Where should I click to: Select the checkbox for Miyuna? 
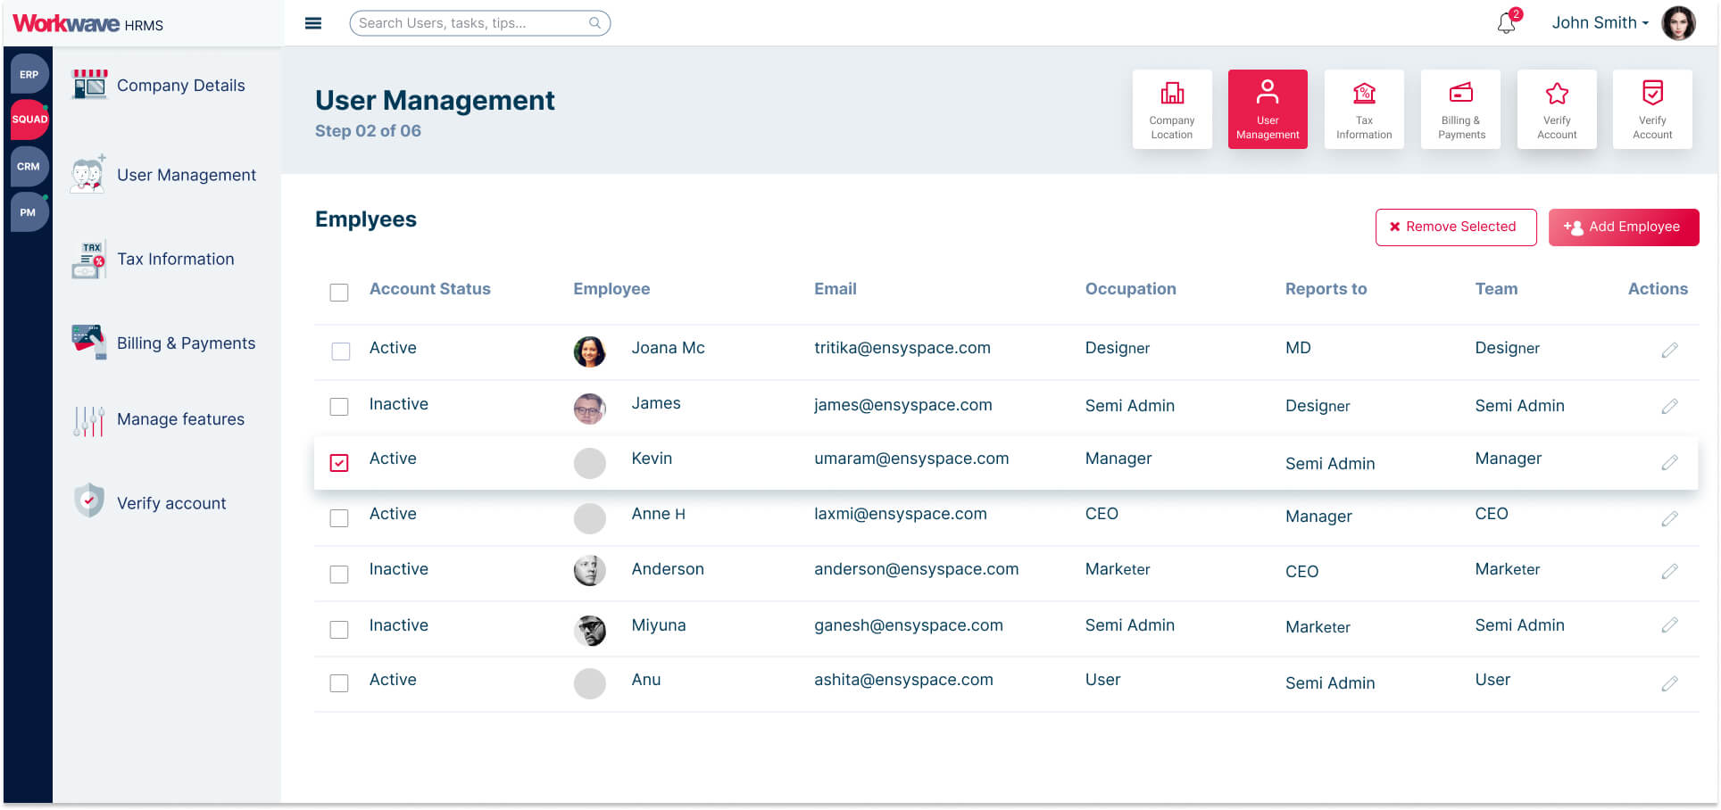point(339,630)
